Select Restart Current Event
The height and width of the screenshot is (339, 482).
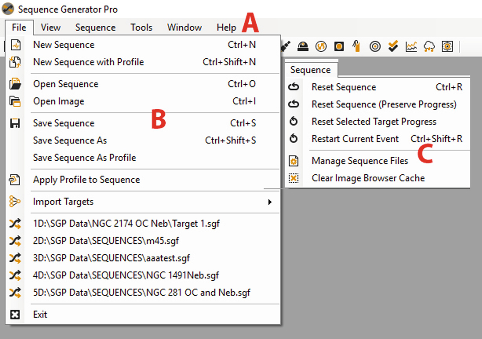377,138
